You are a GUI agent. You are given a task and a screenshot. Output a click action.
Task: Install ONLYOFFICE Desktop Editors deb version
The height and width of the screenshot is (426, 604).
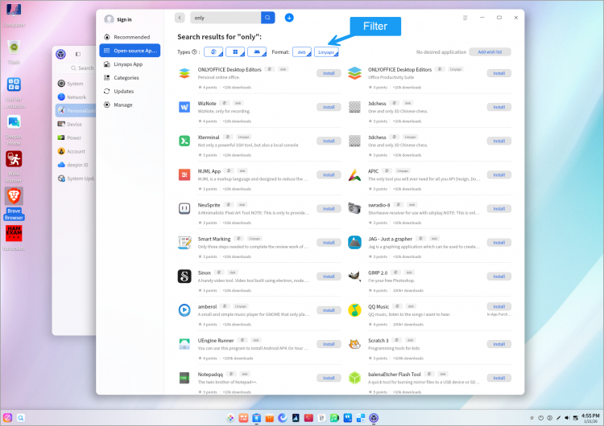click(x=329, y=73)
